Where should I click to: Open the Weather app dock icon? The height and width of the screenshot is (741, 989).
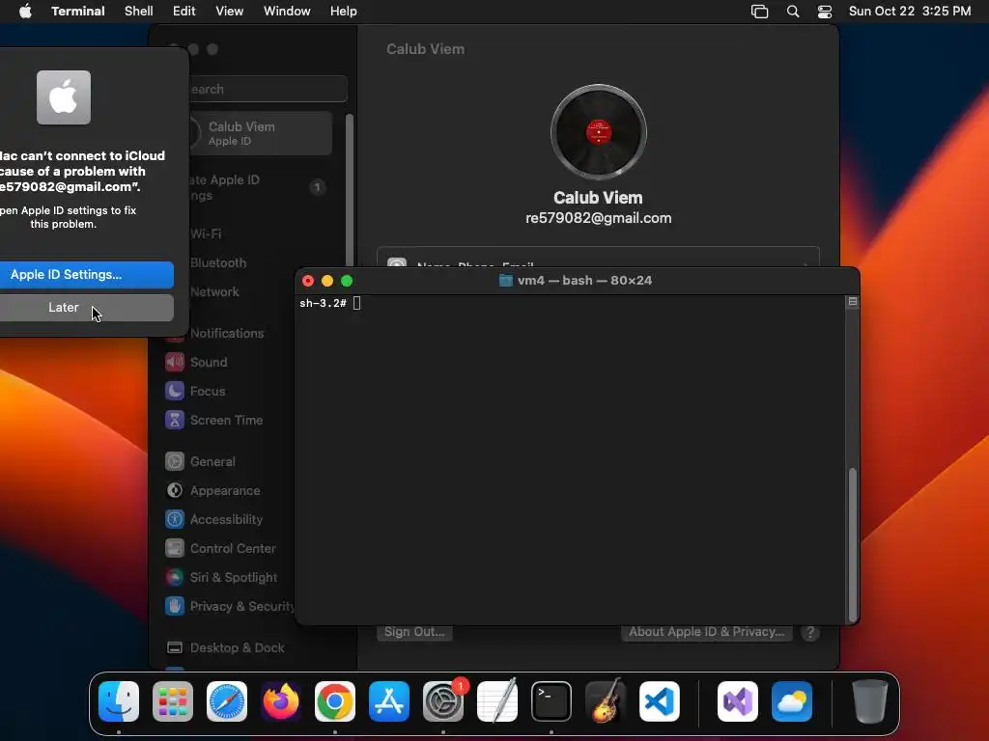click(792, 701)
